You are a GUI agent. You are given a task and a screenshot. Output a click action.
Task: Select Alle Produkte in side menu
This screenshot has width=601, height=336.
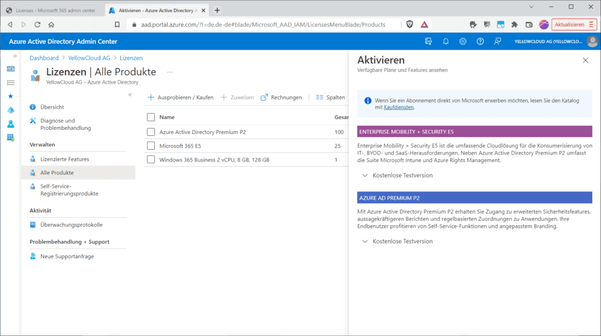click(x=78, y=173)
